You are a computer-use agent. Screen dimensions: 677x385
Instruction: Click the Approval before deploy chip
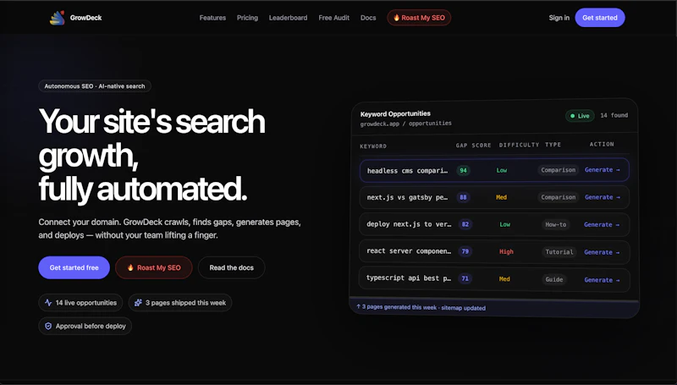point(85,327)
